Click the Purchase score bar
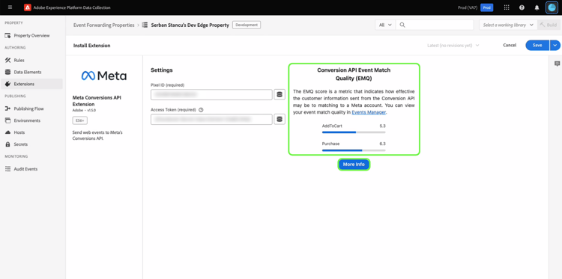The width and height of the screenshot is (562, 279). [354, 150]
